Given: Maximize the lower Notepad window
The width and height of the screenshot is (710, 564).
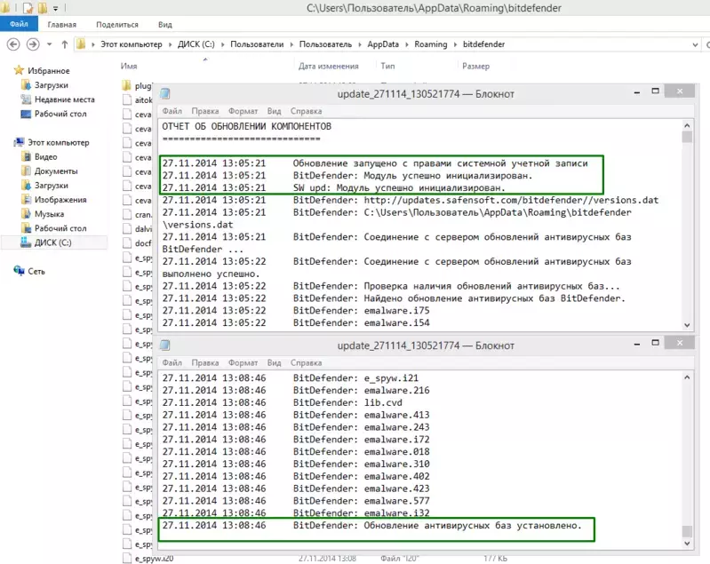Looking at the screenshot, I should 655,343.
